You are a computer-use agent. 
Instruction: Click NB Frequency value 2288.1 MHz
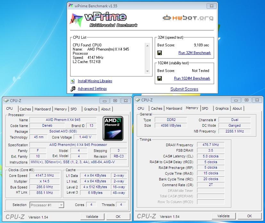[235, 131]
